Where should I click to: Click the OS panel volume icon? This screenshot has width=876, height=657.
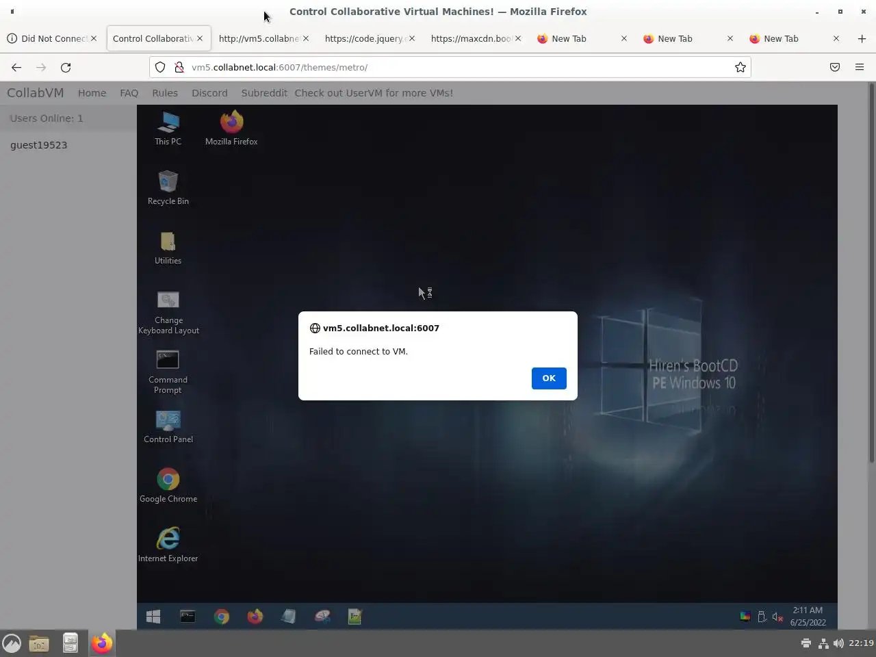pos(838,643)
